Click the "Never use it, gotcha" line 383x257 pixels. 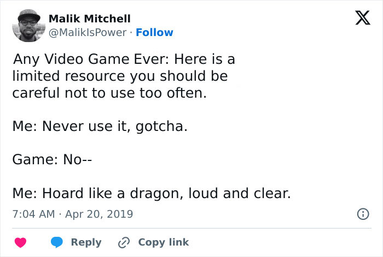click(x=100, y=127)
